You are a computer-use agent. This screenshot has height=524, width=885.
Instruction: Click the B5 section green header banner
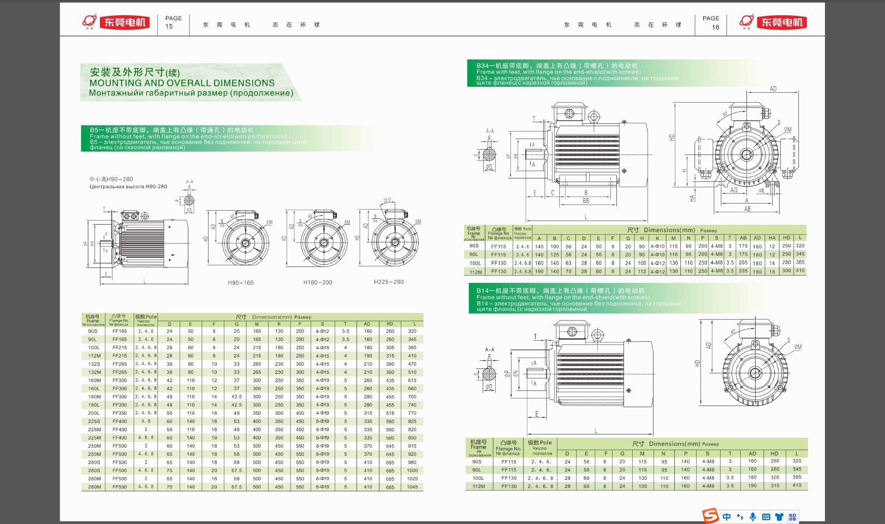coord(228,139)
